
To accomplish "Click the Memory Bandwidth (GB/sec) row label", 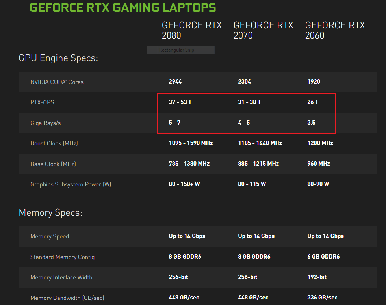I will click(67, 298).
